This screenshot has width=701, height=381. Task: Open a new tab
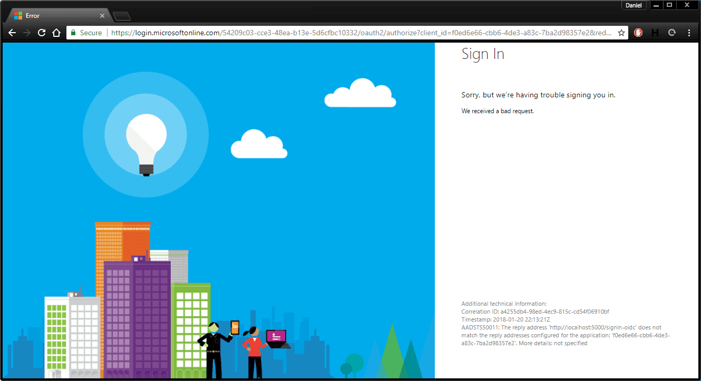click(x=122, y=16)
